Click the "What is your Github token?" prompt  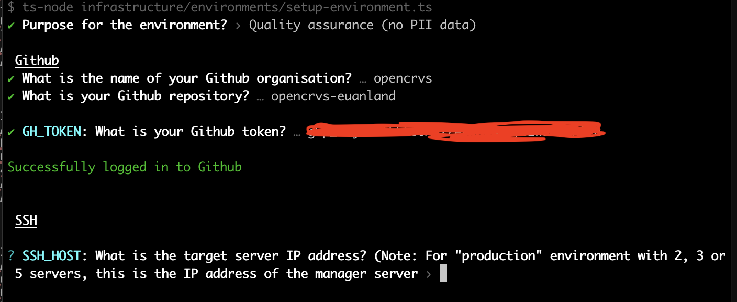pos(191,132)
